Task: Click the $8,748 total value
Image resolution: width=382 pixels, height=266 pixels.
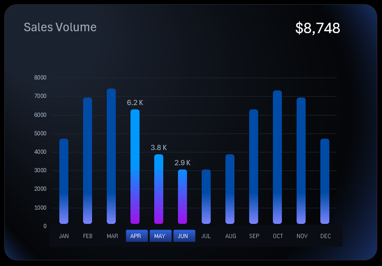Action: [317, 28]
